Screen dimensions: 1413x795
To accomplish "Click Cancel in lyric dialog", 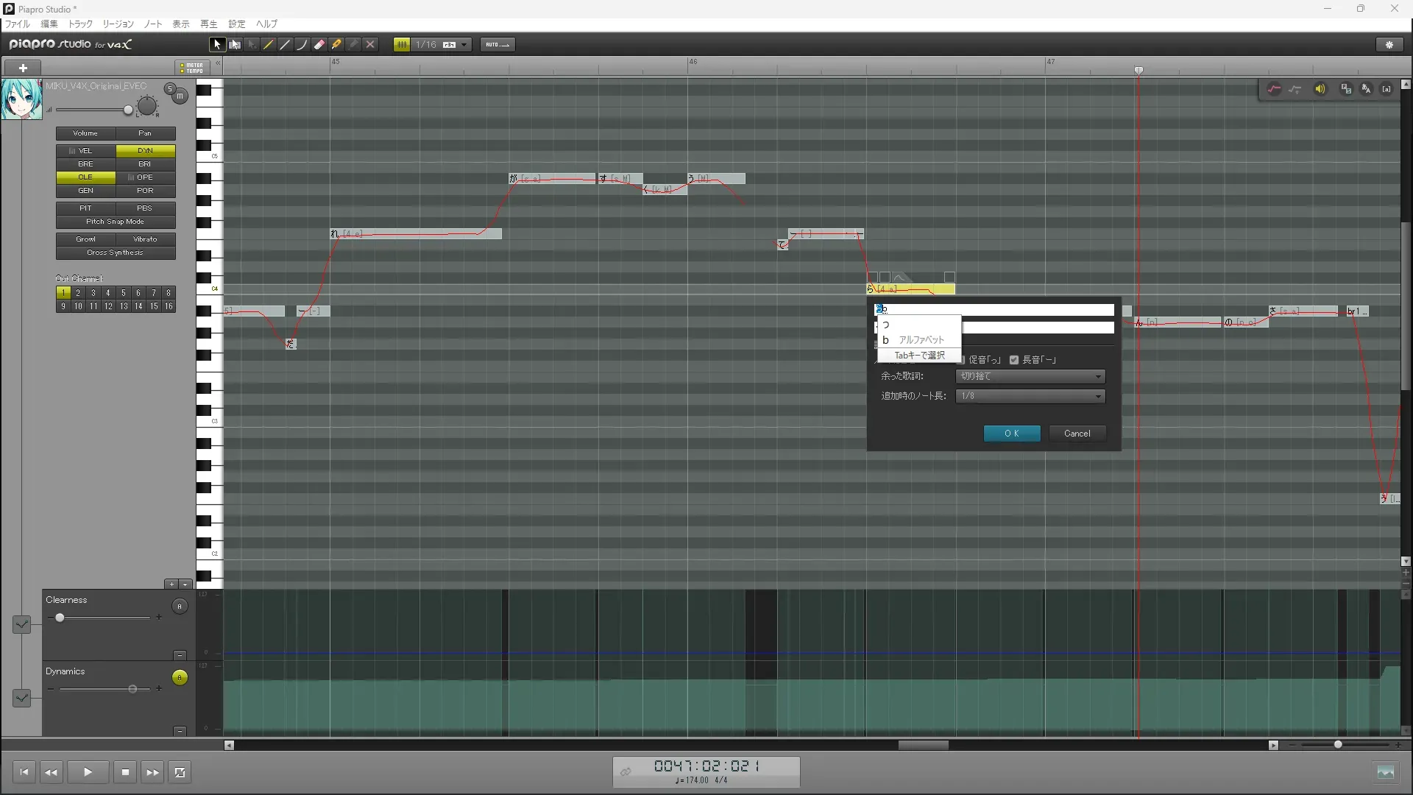I will pos(1077,434).
